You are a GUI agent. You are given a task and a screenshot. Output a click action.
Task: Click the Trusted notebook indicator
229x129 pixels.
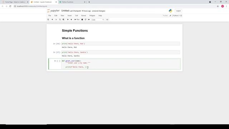[x=165, y=16]
